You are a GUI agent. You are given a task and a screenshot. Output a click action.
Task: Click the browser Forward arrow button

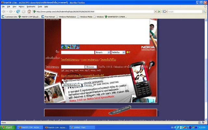coord(11,12)
